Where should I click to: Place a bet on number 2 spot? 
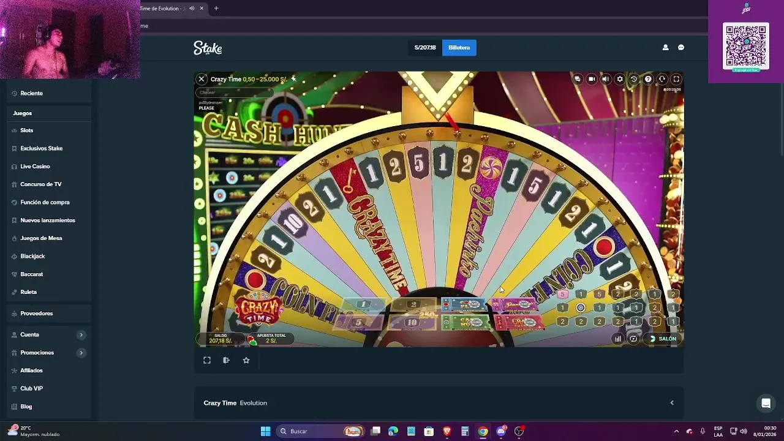[x=413, y=304]
